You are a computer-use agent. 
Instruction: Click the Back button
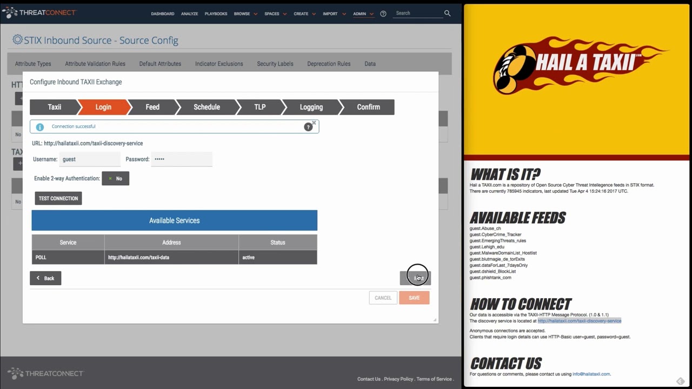[45, 278]
